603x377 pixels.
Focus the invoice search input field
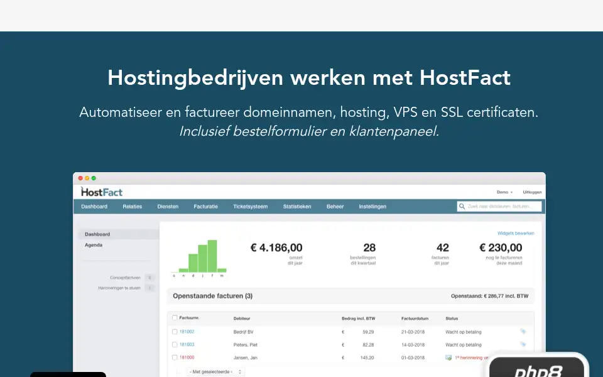pyautogui.click(x=499, y=207)
